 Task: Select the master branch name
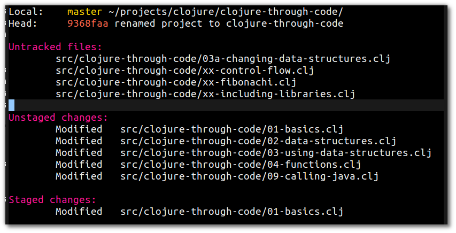click(84, 12)
